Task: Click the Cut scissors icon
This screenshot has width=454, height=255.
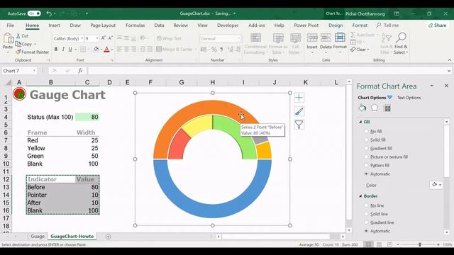Action: tap(18, 35)
